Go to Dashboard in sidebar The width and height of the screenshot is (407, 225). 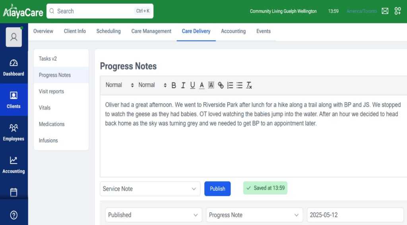coord(14,67)
